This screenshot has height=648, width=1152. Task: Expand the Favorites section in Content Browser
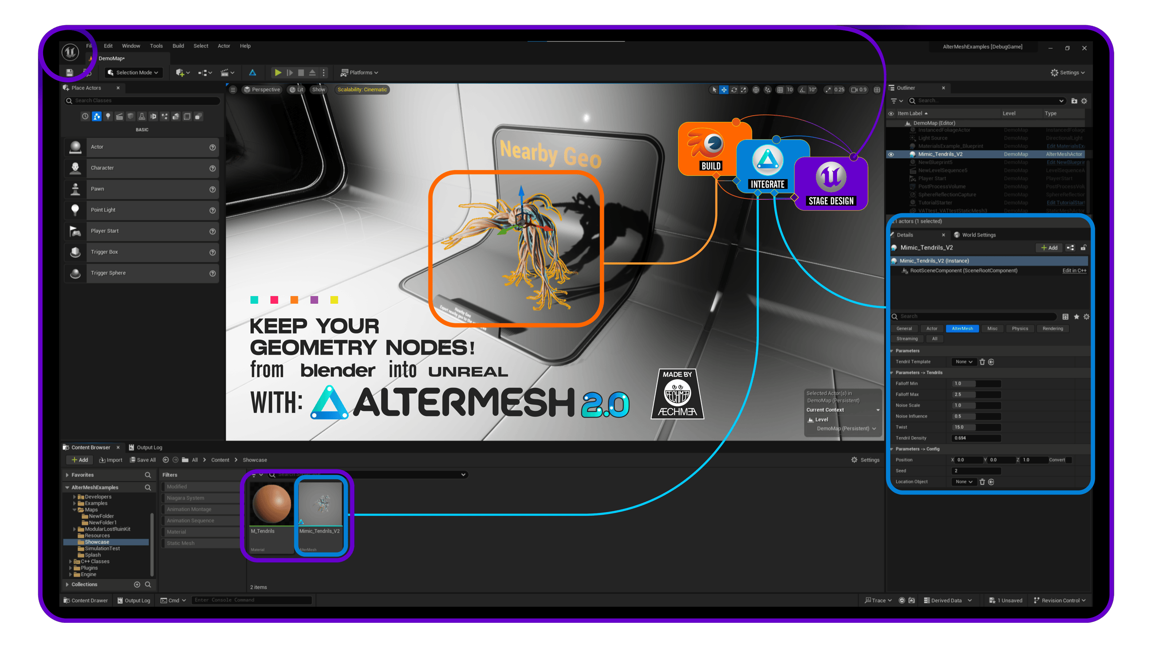tap(67, 475)
